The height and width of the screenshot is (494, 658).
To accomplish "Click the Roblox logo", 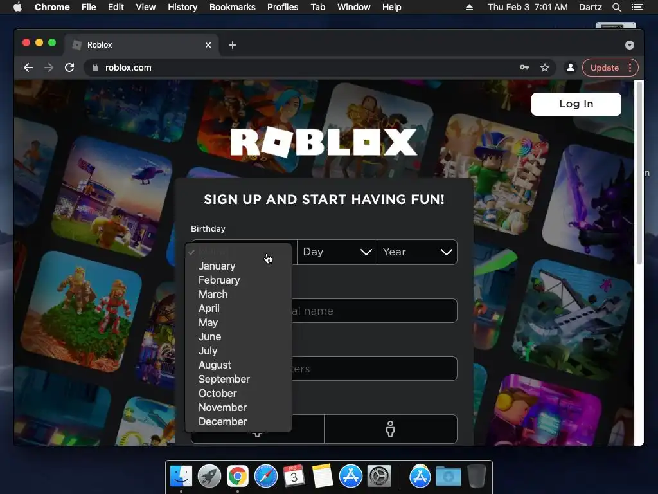I will pos(324,143).
